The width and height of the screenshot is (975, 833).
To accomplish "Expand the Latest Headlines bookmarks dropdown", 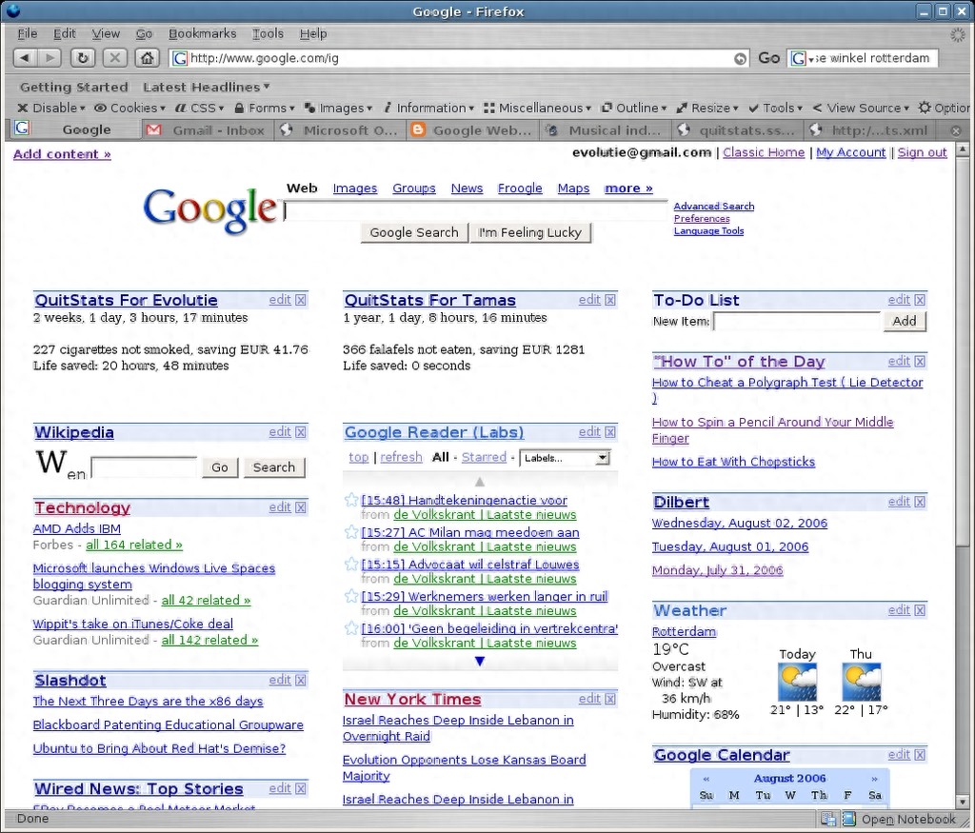I will point(206,86).
